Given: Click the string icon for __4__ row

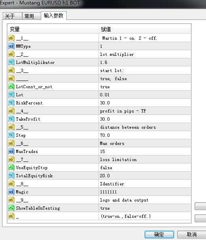Looking at the screenshot, I should [x=11, y=111].
